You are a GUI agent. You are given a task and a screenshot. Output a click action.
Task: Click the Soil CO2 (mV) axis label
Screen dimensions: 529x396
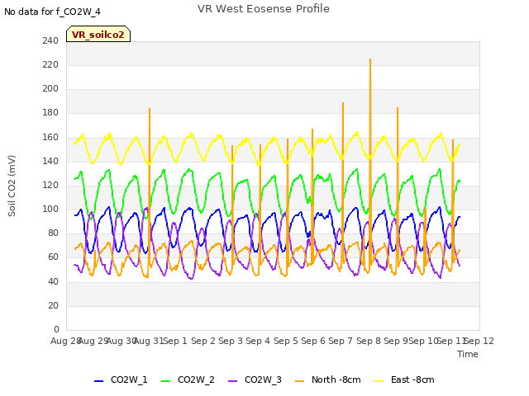[12, 186]
